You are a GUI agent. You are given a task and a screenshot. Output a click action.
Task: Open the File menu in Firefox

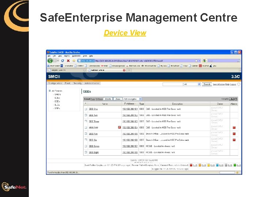(x=49, y=56)
